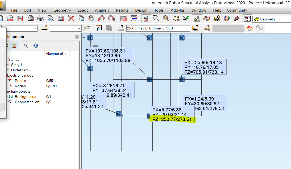Capture screen with the camera icon
Screen dimensions: 291x169
point(61,19)
